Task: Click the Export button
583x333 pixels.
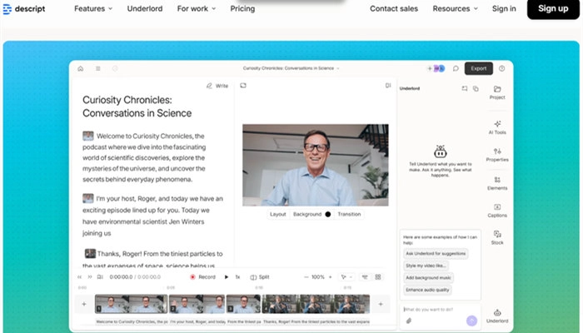Action: [x=478, y=68]
